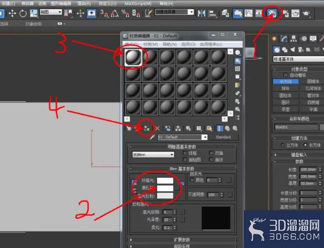This screenshot has height=248, width=324.
Task: Toggle 3D Snaps in main toolbar
Action: pos(104,13)
